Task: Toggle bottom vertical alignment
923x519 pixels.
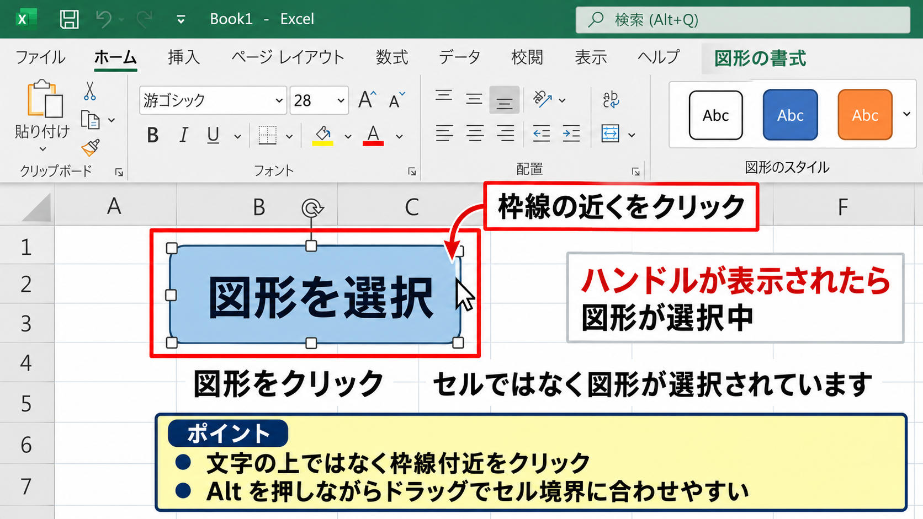Action: pos(504,100)
